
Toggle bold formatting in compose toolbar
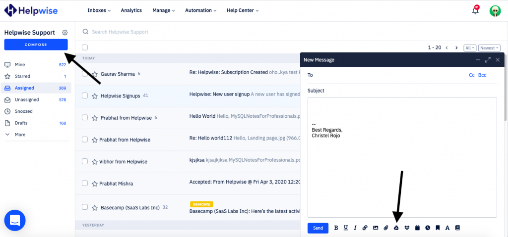[336, 228]
